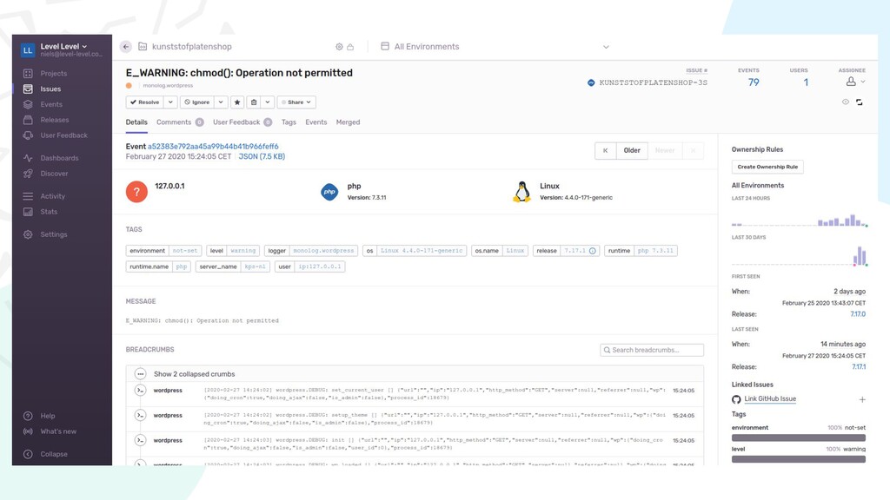
Task: Click the lock icon next to project
Action: 350,47
